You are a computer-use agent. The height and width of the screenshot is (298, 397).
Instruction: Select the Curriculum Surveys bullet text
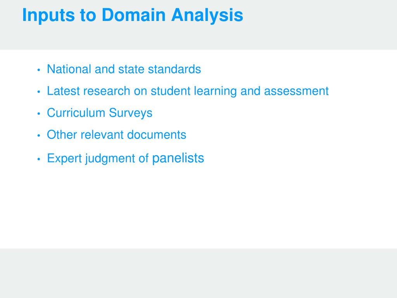point(100,113)
